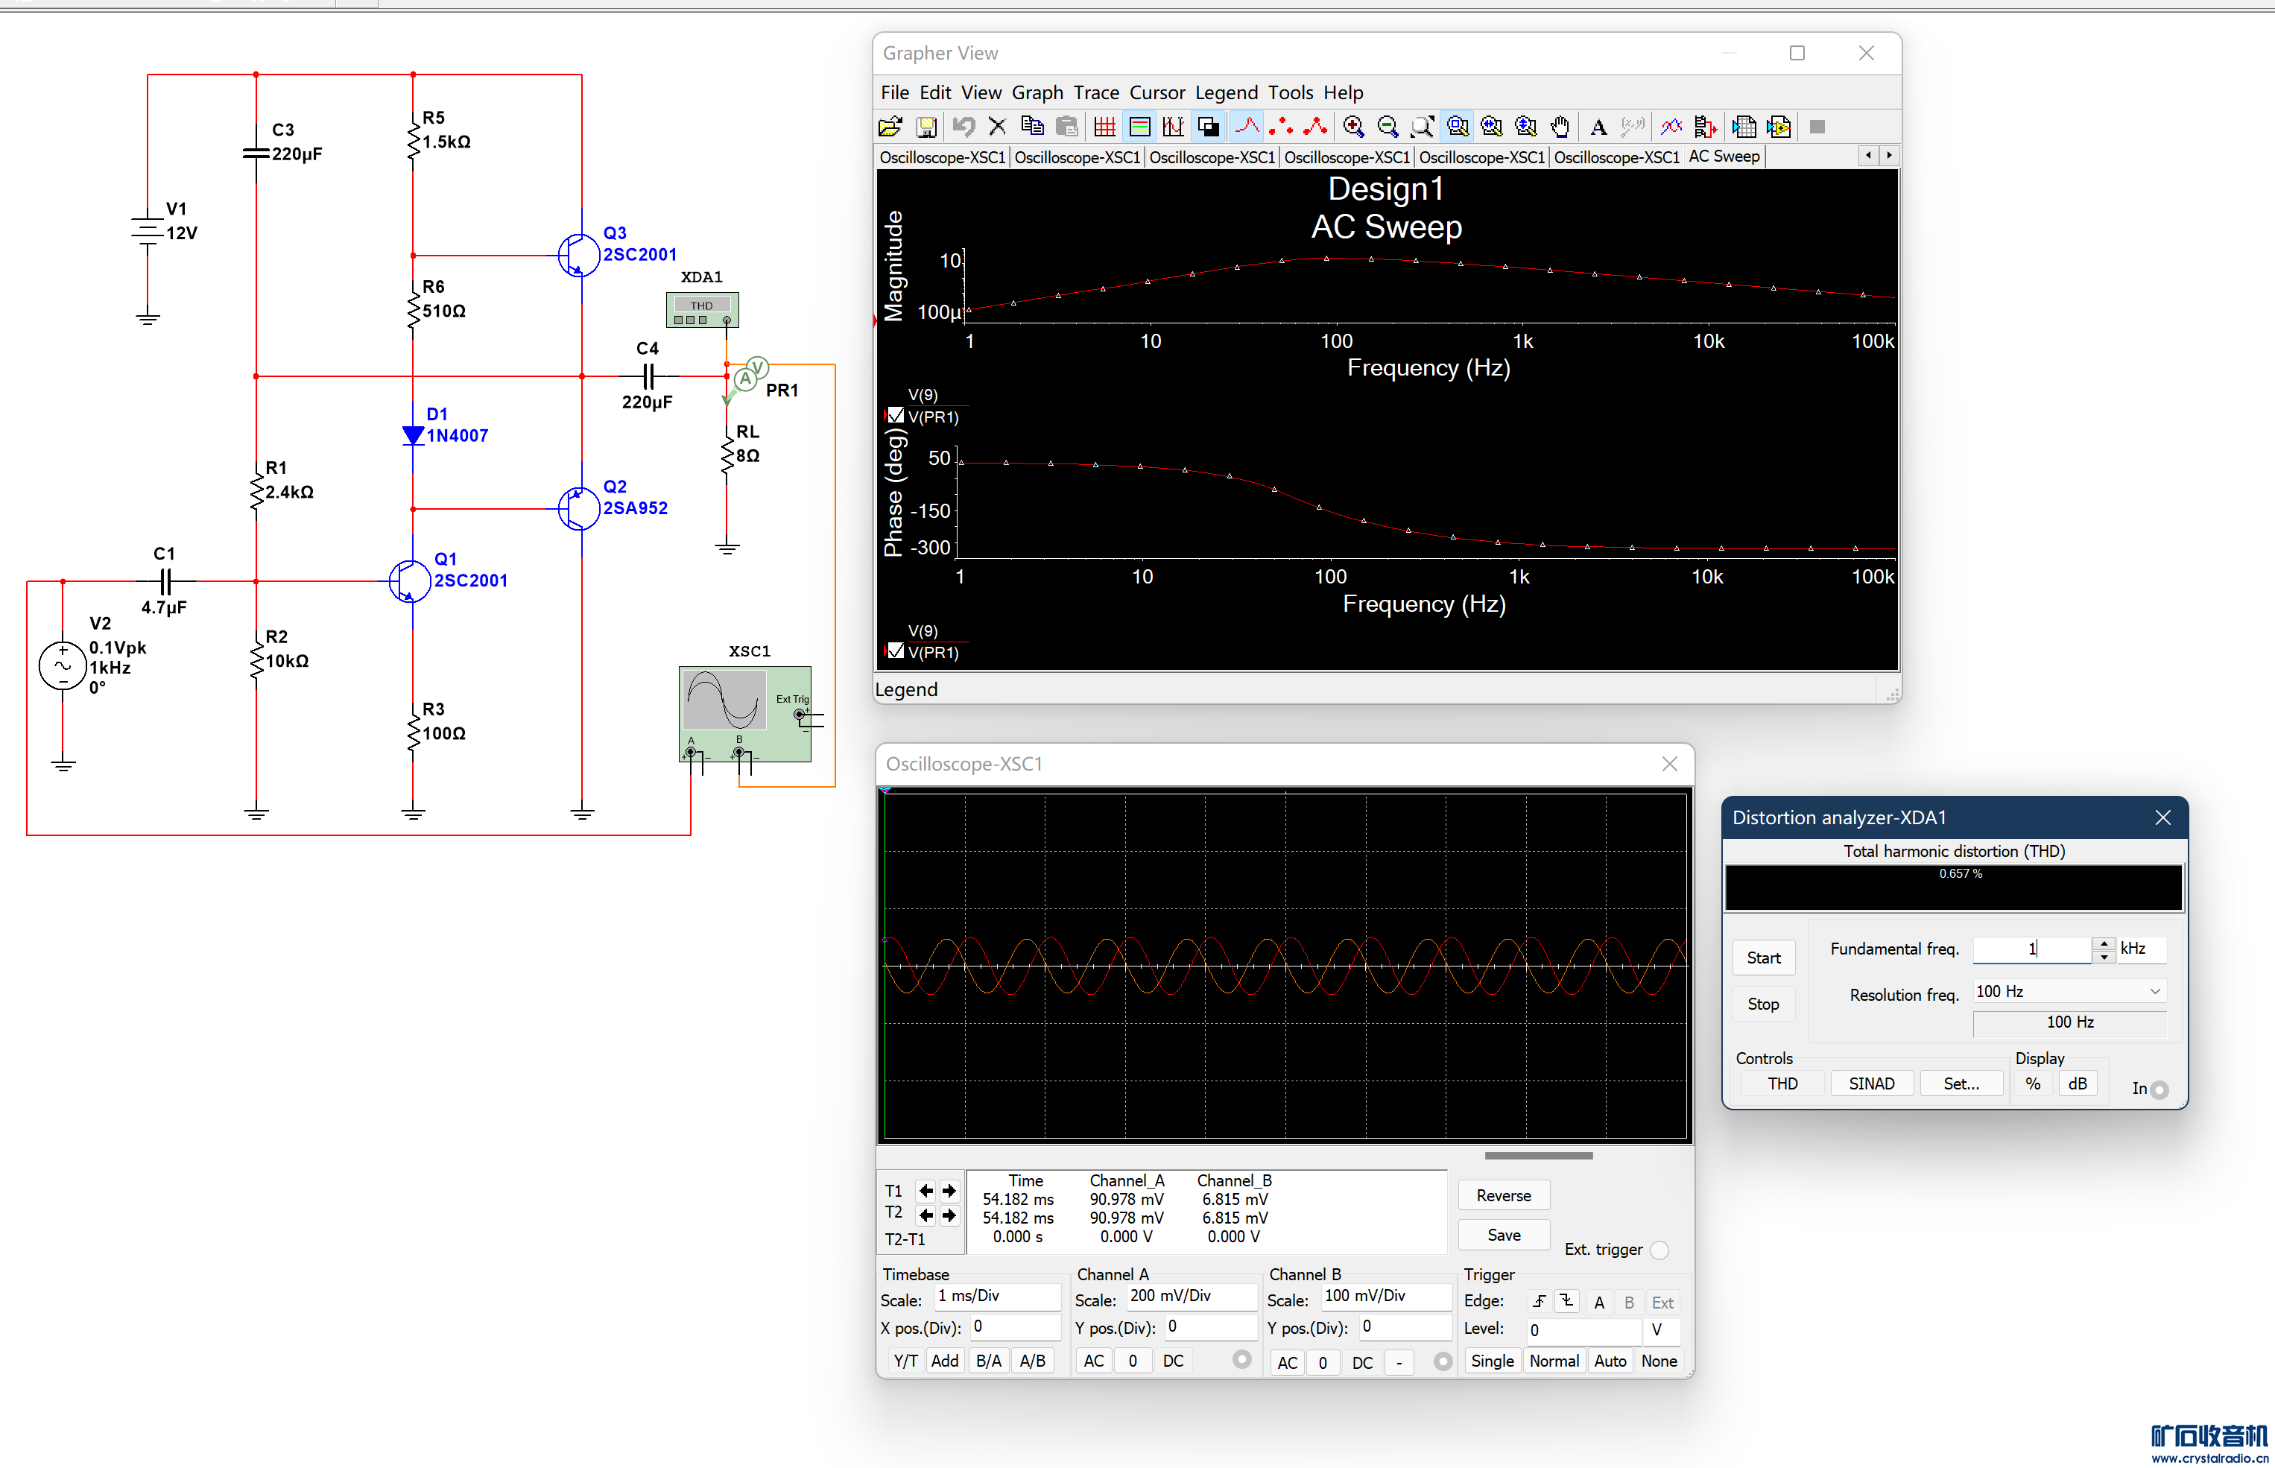Switch to the AC Sweep tab

[x=1723, y=156]
